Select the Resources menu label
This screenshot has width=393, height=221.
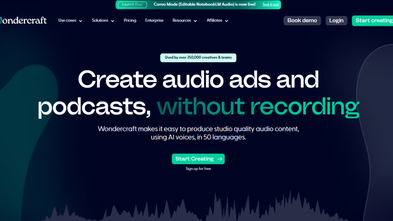coord(182,20)
